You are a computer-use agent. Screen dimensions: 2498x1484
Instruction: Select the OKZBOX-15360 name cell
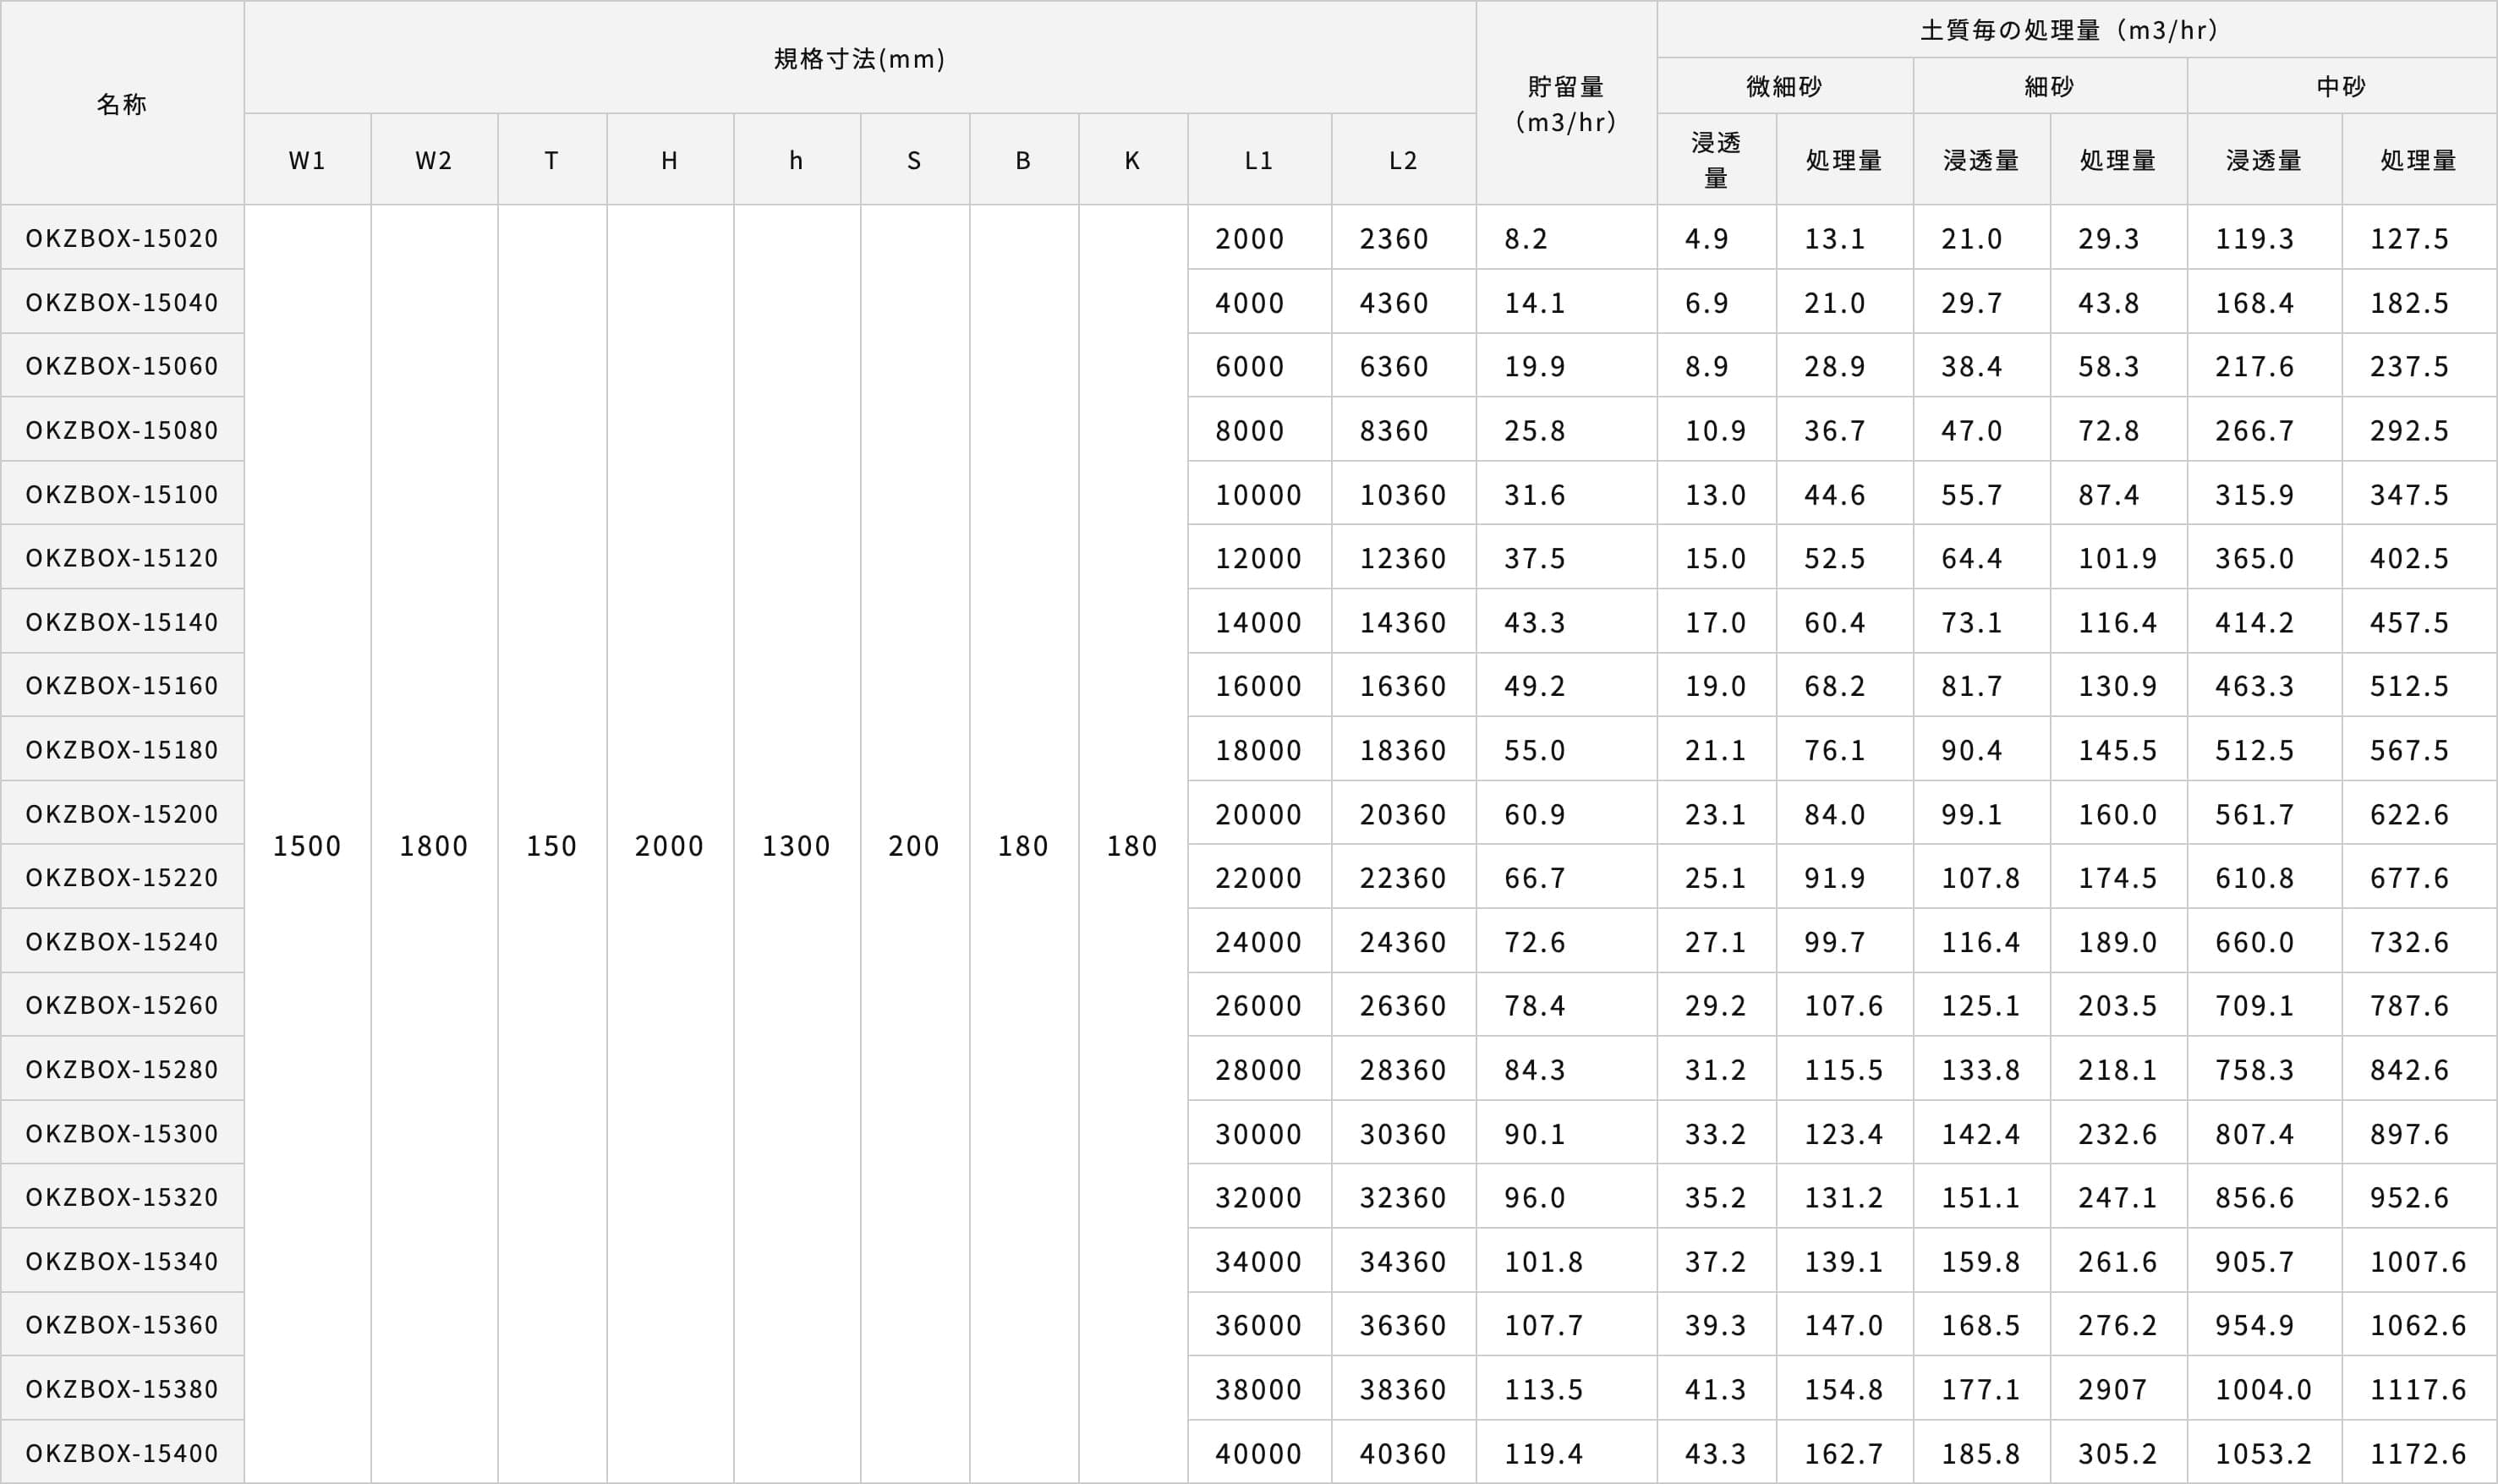click(x=122, y=1324)
